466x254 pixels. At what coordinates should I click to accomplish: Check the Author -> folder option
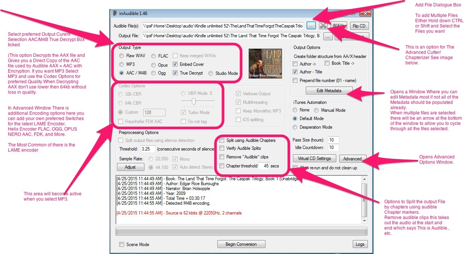(295, 64)
